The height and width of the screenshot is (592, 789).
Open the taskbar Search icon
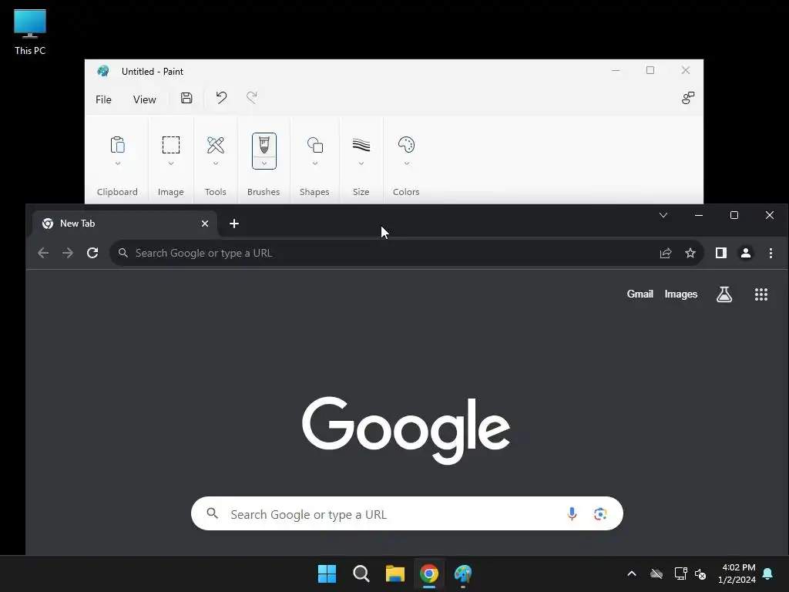coord(361,573)
